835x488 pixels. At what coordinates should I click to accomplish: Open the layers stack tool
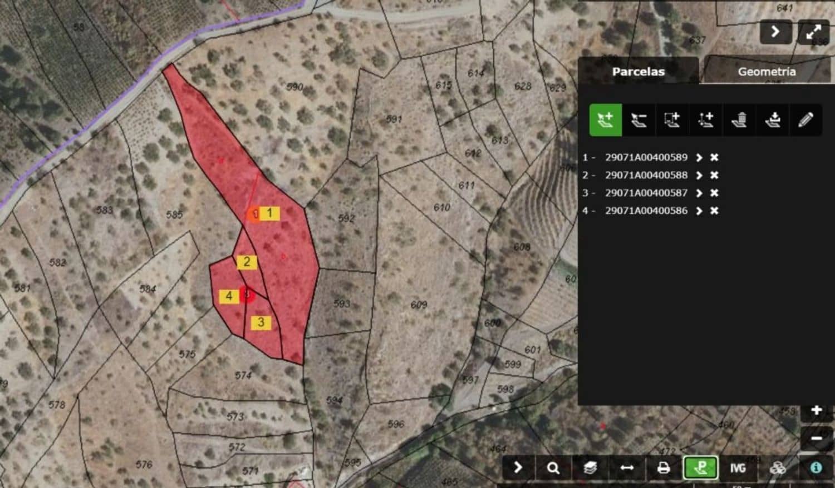tap(590, 468)
